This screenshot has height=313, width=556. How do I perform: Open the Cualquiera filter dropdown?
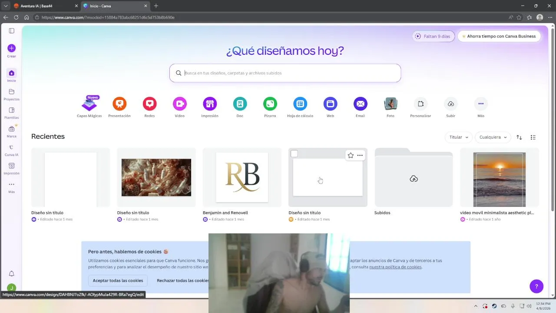point(493,137)
